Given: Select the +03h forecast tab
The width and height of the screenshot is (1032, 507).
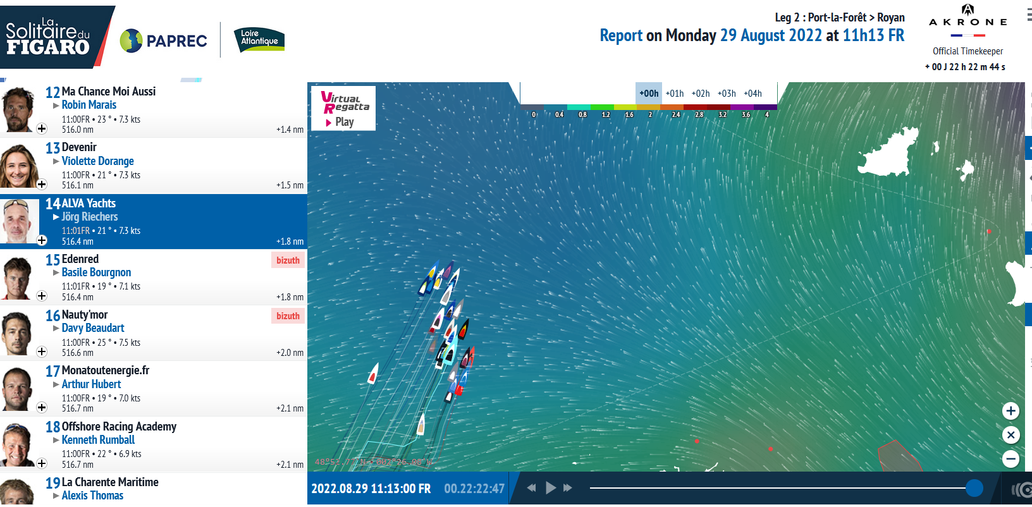Looking at the screenshot, I should (727, 94).
